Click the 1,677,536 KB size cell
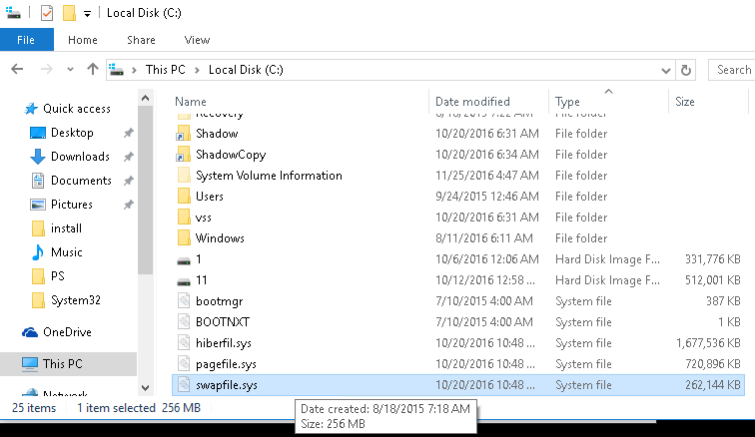This screenshot has width=755, height=437. 708,343
